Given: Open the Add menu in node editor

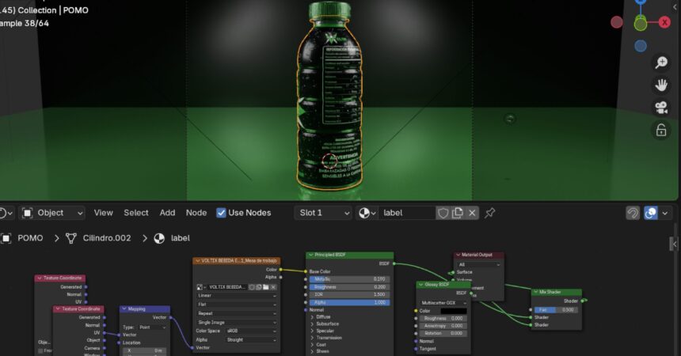Looking at the screenshot, I should [167, 213].
